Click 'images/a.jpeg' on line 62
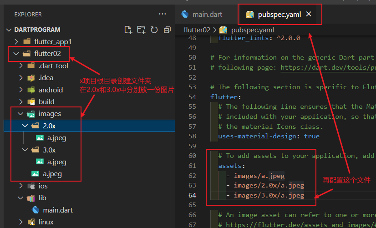 [259, 176]
